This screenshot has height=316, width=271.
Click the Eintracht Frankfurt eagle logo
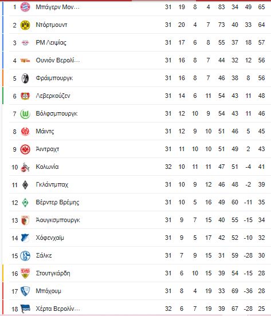point(25,149)
